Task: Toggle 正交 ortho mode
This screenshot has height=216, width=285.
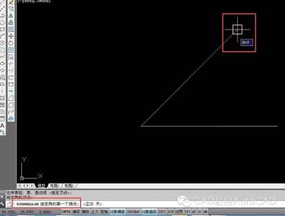Action: (x=95, y=211)
